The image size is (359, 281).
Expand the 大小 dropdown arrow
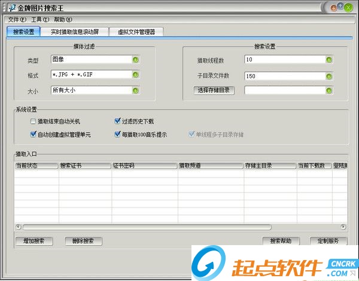(136, 91)
